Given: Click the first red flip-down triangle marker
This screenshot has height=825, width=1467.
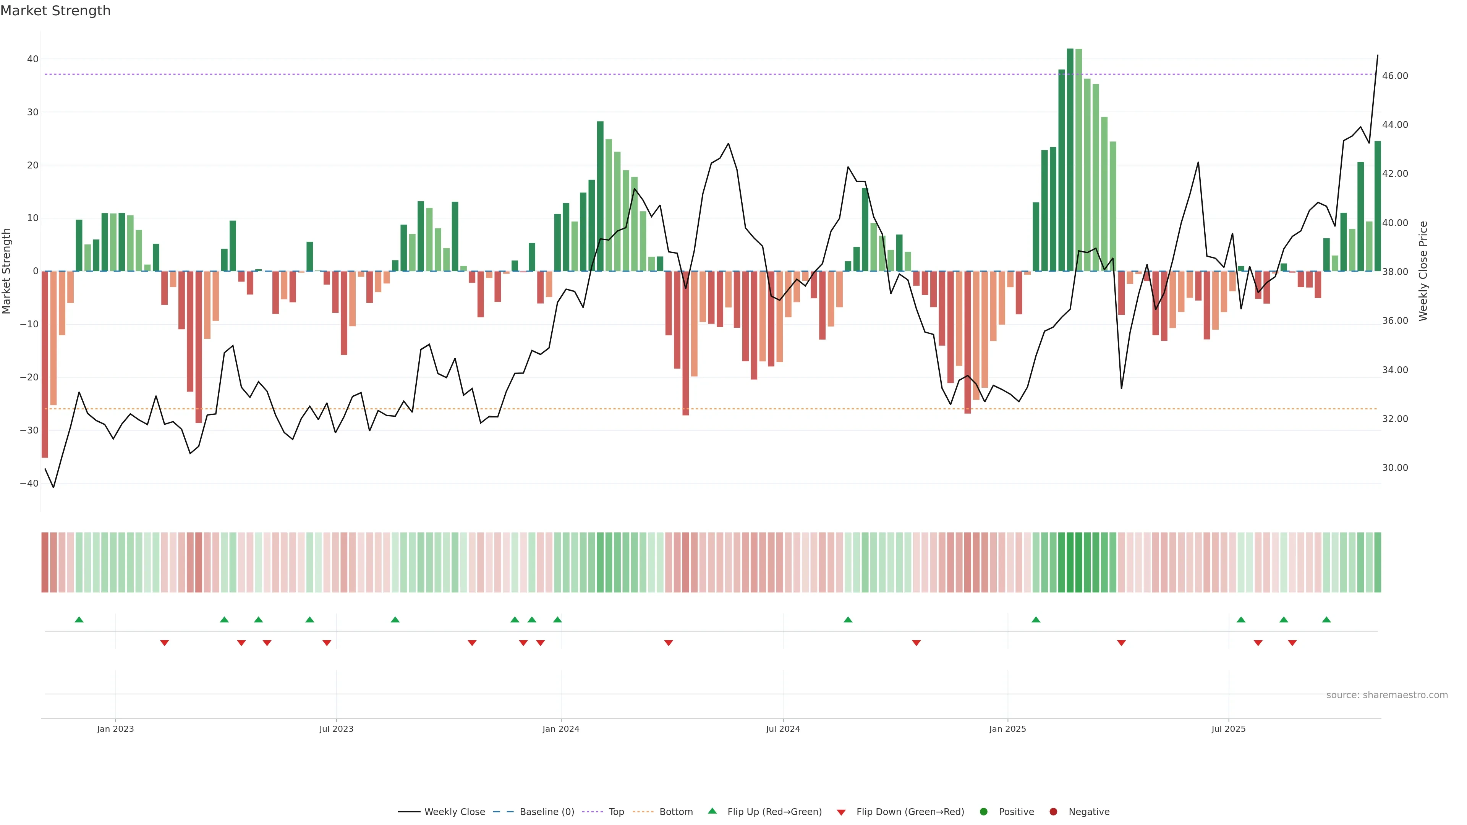Looking at the screenshot, I should pyautogui.click(x=165, y=643).
